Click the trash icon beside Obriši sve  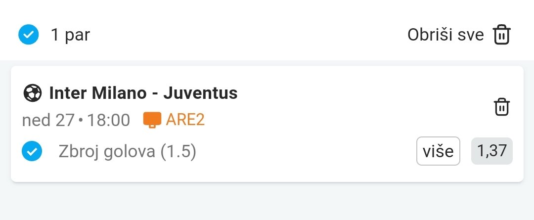(x=501, y=35)
